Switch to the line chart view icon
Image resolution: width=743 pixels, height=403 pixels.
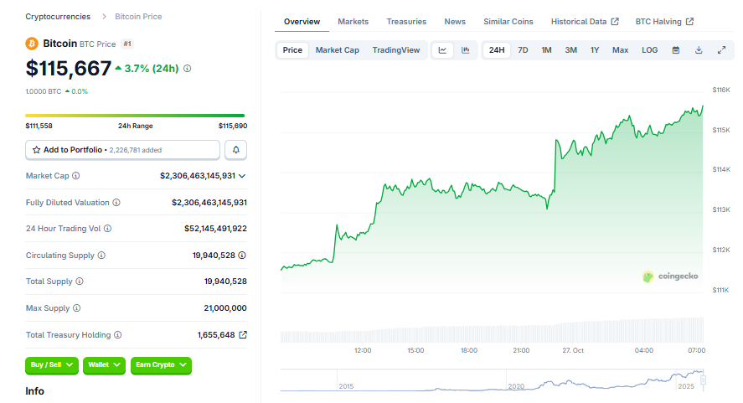(x=442, y=50)
